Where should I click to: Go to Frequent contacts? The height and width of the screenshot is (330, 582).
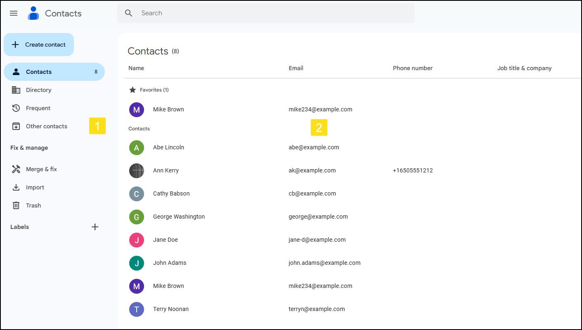click(x=54, y=108)
